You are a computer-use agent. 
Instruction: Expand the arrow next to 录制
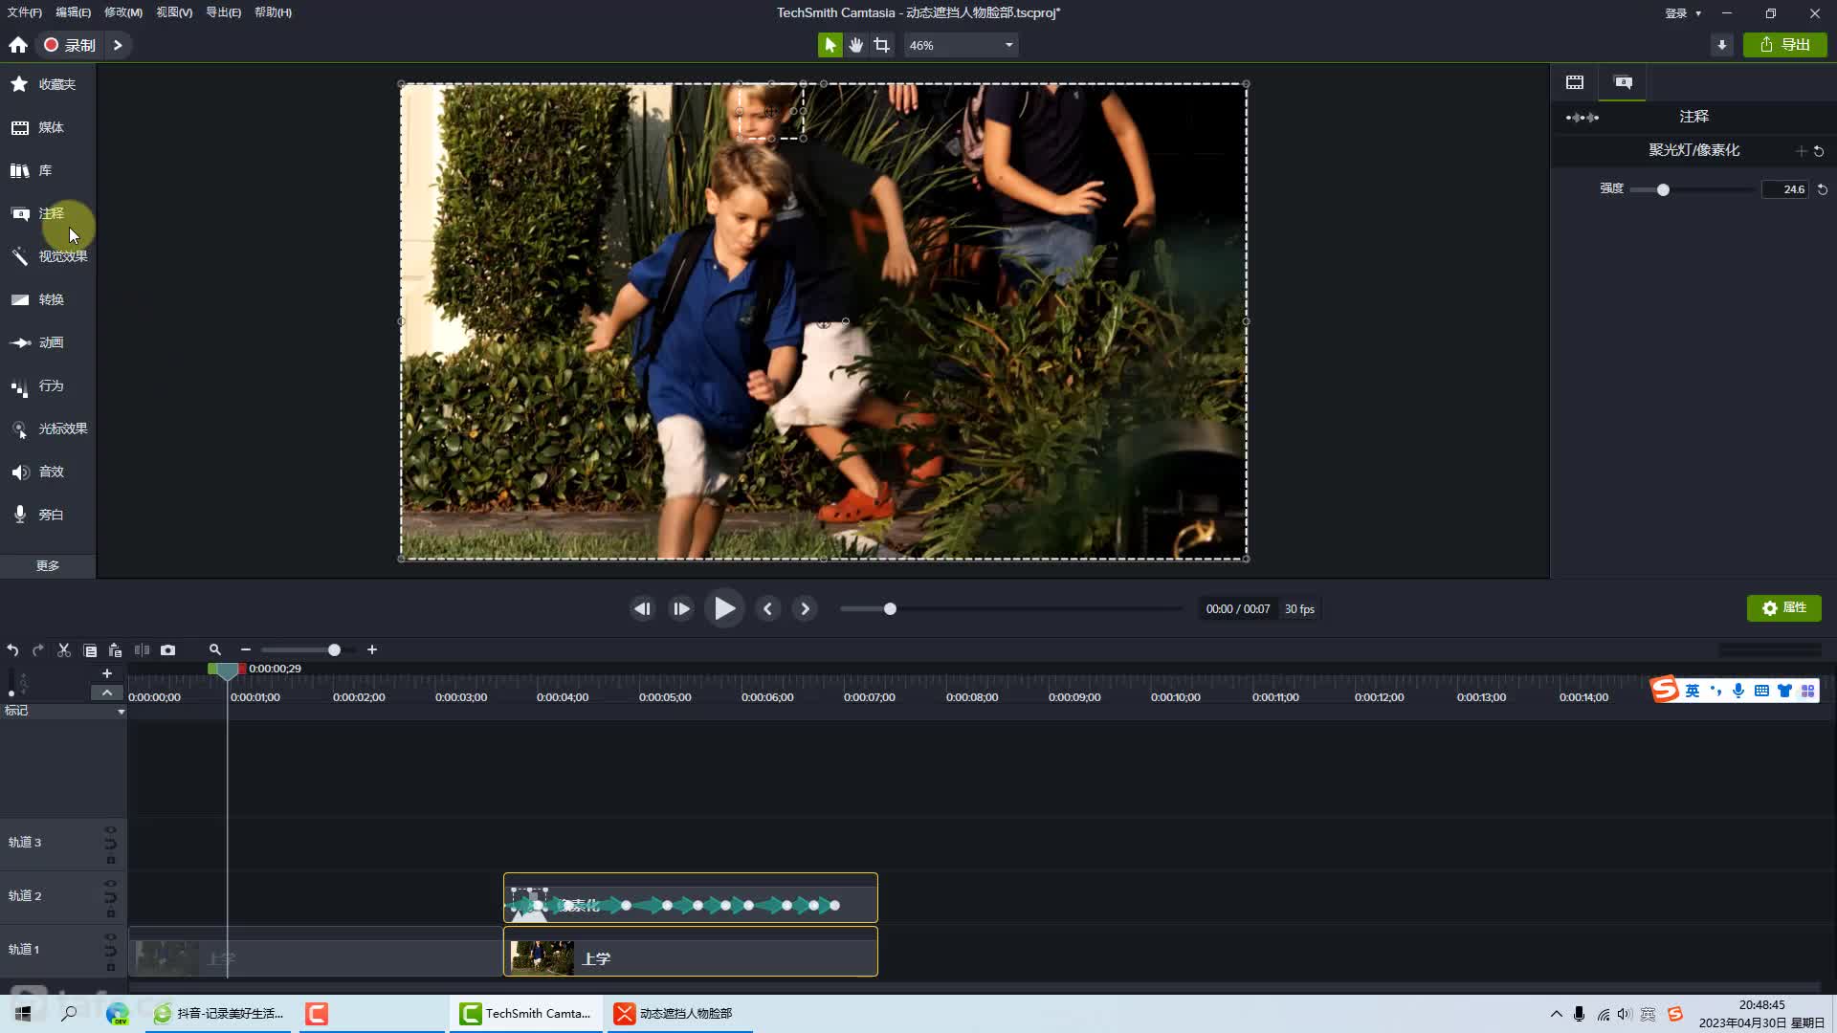coord(118,45)
